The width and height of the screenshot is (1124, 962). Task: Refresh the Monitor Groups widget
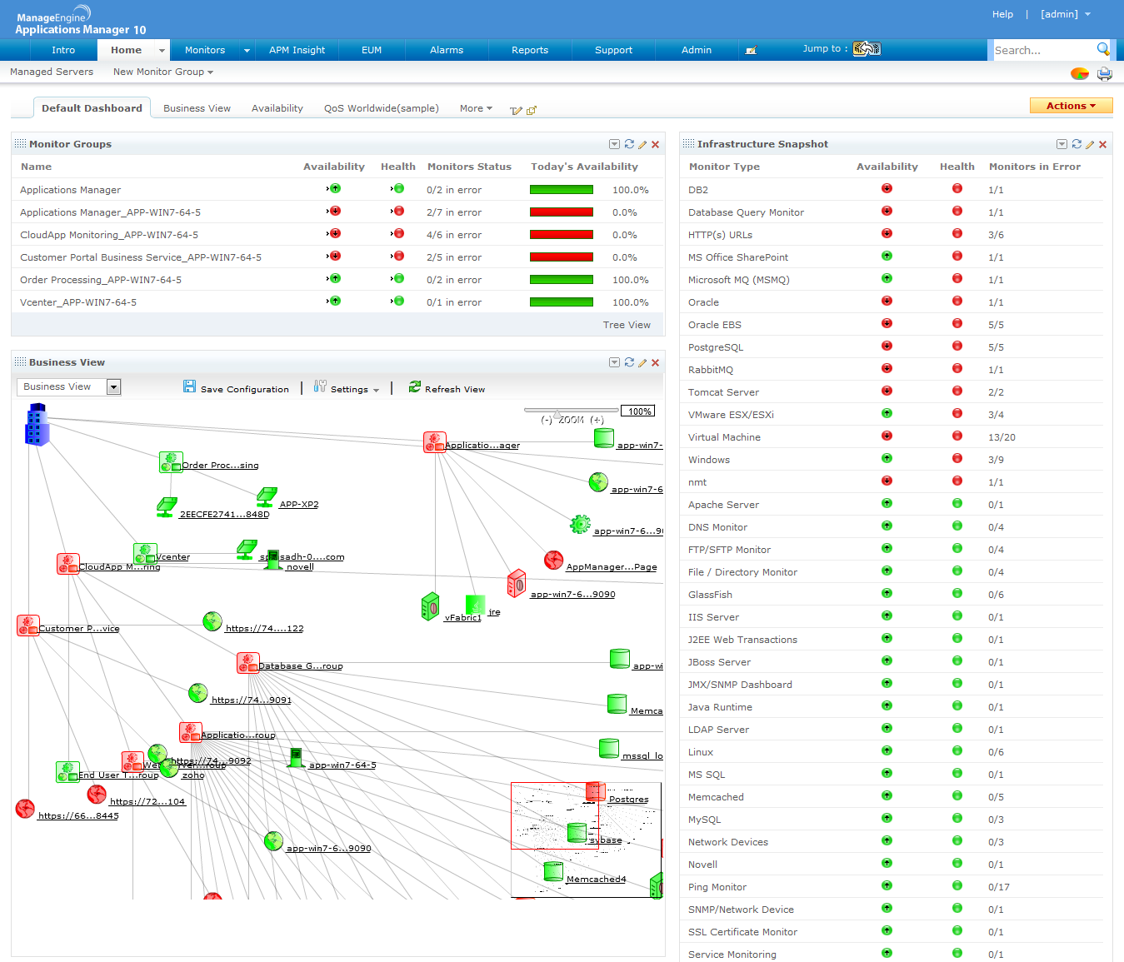(x=629, y=144)
